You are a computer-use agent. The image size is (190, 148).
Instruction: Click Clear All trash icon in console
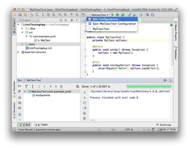pos(85,118)
